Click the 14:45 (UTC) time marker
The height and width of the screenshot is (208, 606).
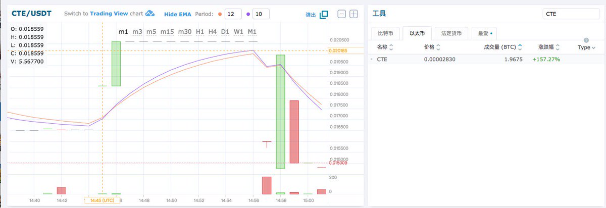pyautogui.click(x=103, y=200)
